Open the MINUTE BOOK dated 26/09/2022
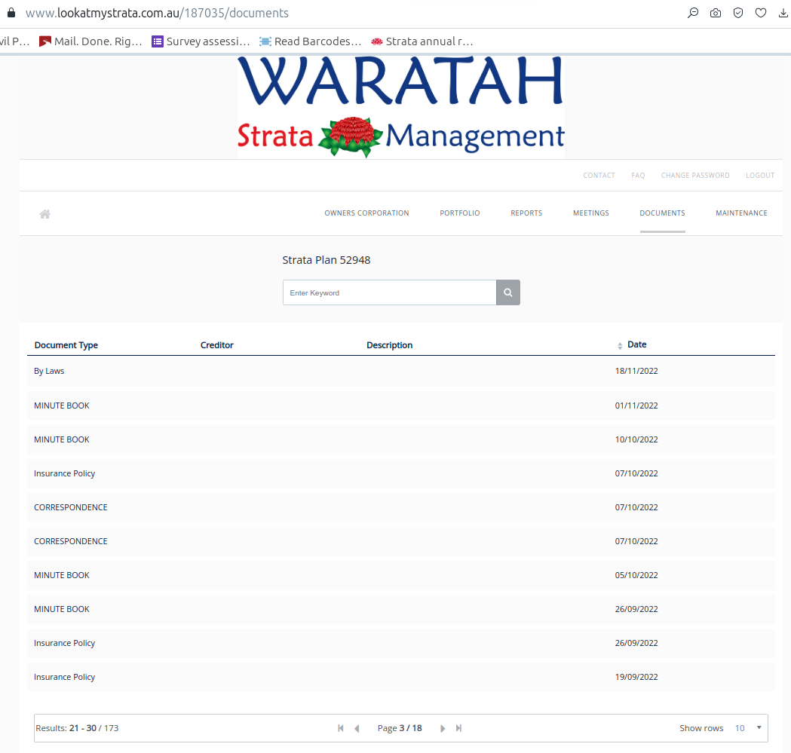 coord(400,609)
